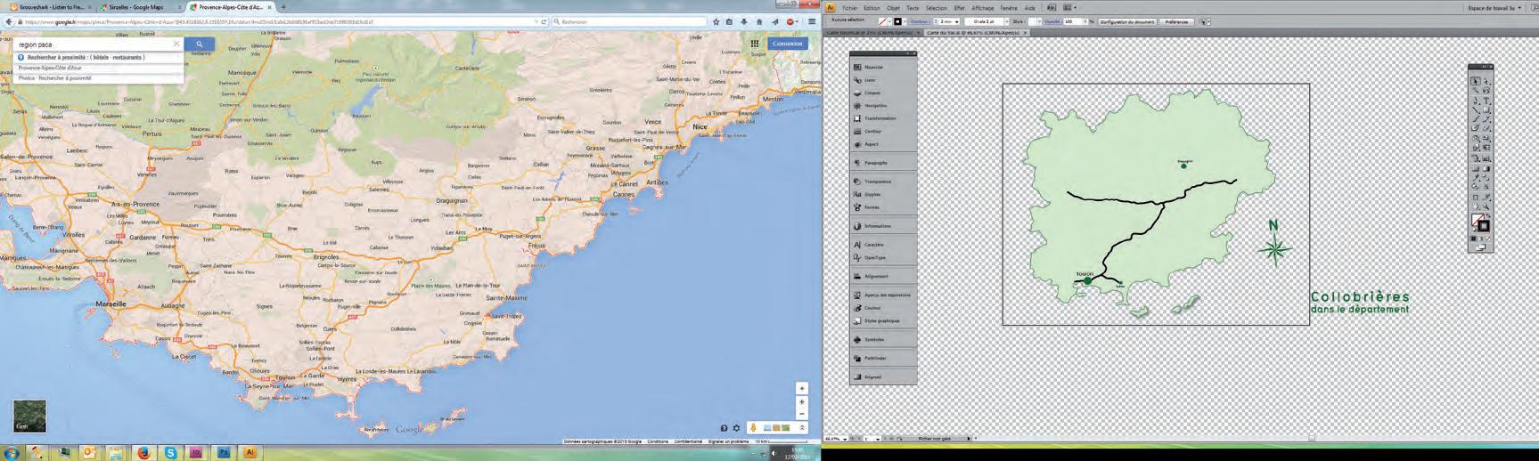Open the Google apps grid icon
Image resolution: width=1539 pixels, height=461 pixels.
pyautogui.click(x=755, y=43)
